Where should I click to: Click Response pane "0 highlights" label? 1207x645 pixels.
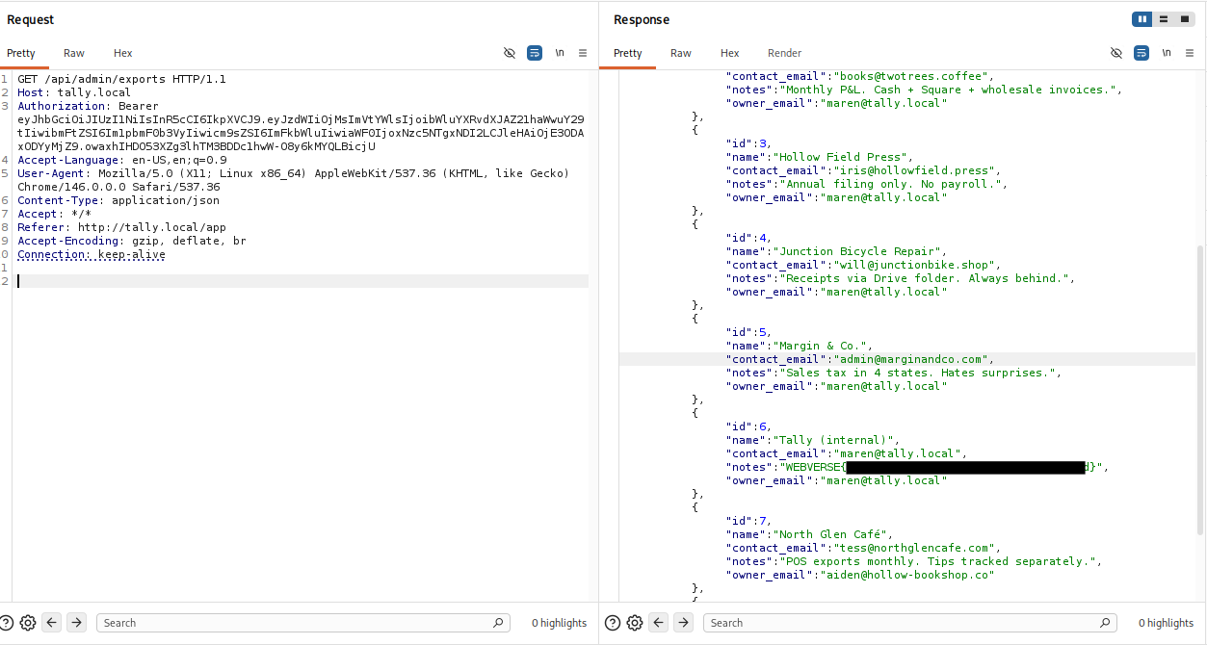1166,623
